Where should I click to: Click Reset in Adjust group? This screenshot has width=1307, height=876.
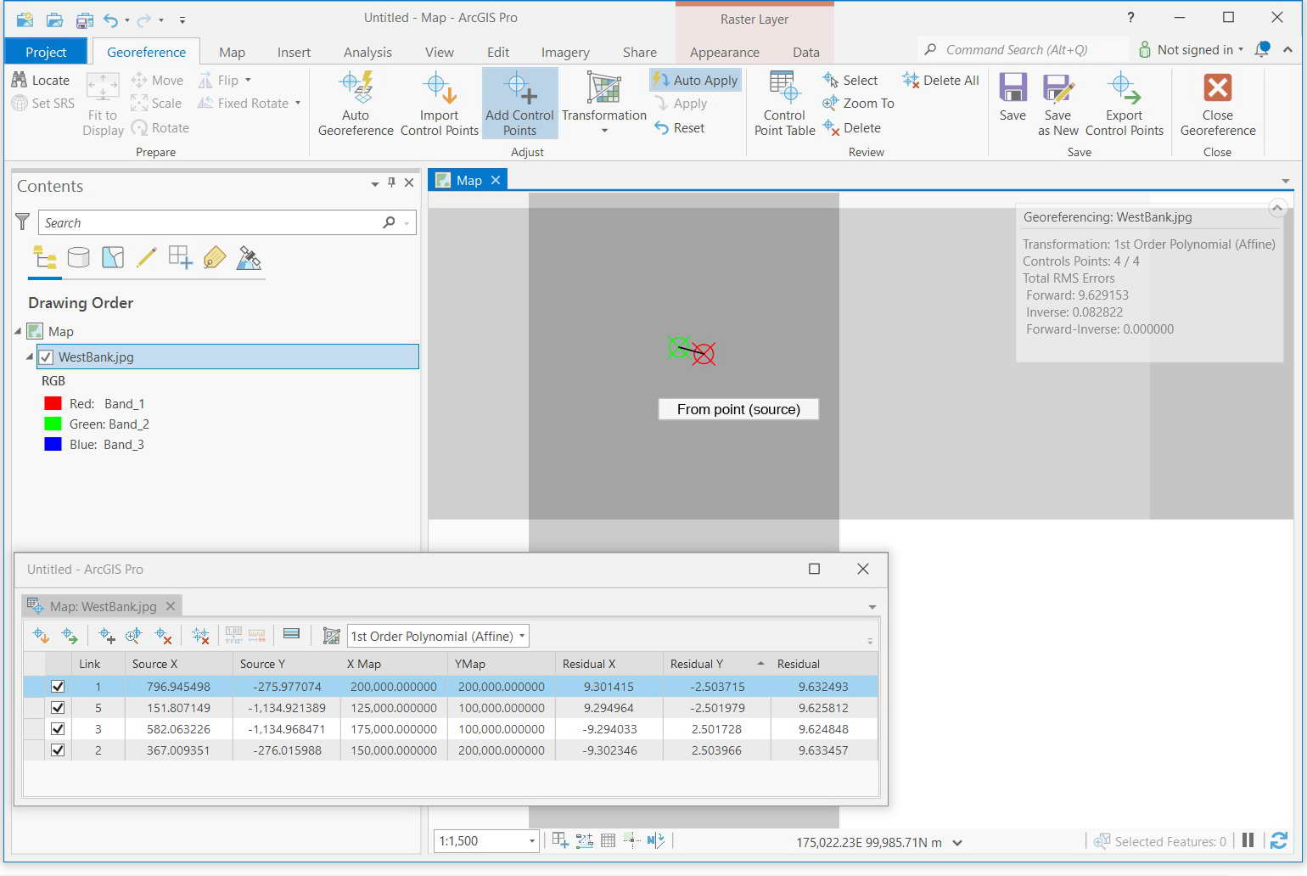point(679,128)
